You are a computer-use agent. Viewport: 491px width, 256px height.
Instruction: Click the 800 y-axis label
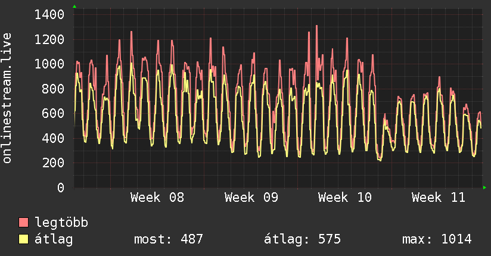[53, 89]
